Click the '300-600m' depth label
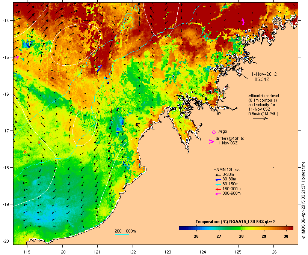The image size is (308, 255). pyautogui.click(x=231, y=193)
